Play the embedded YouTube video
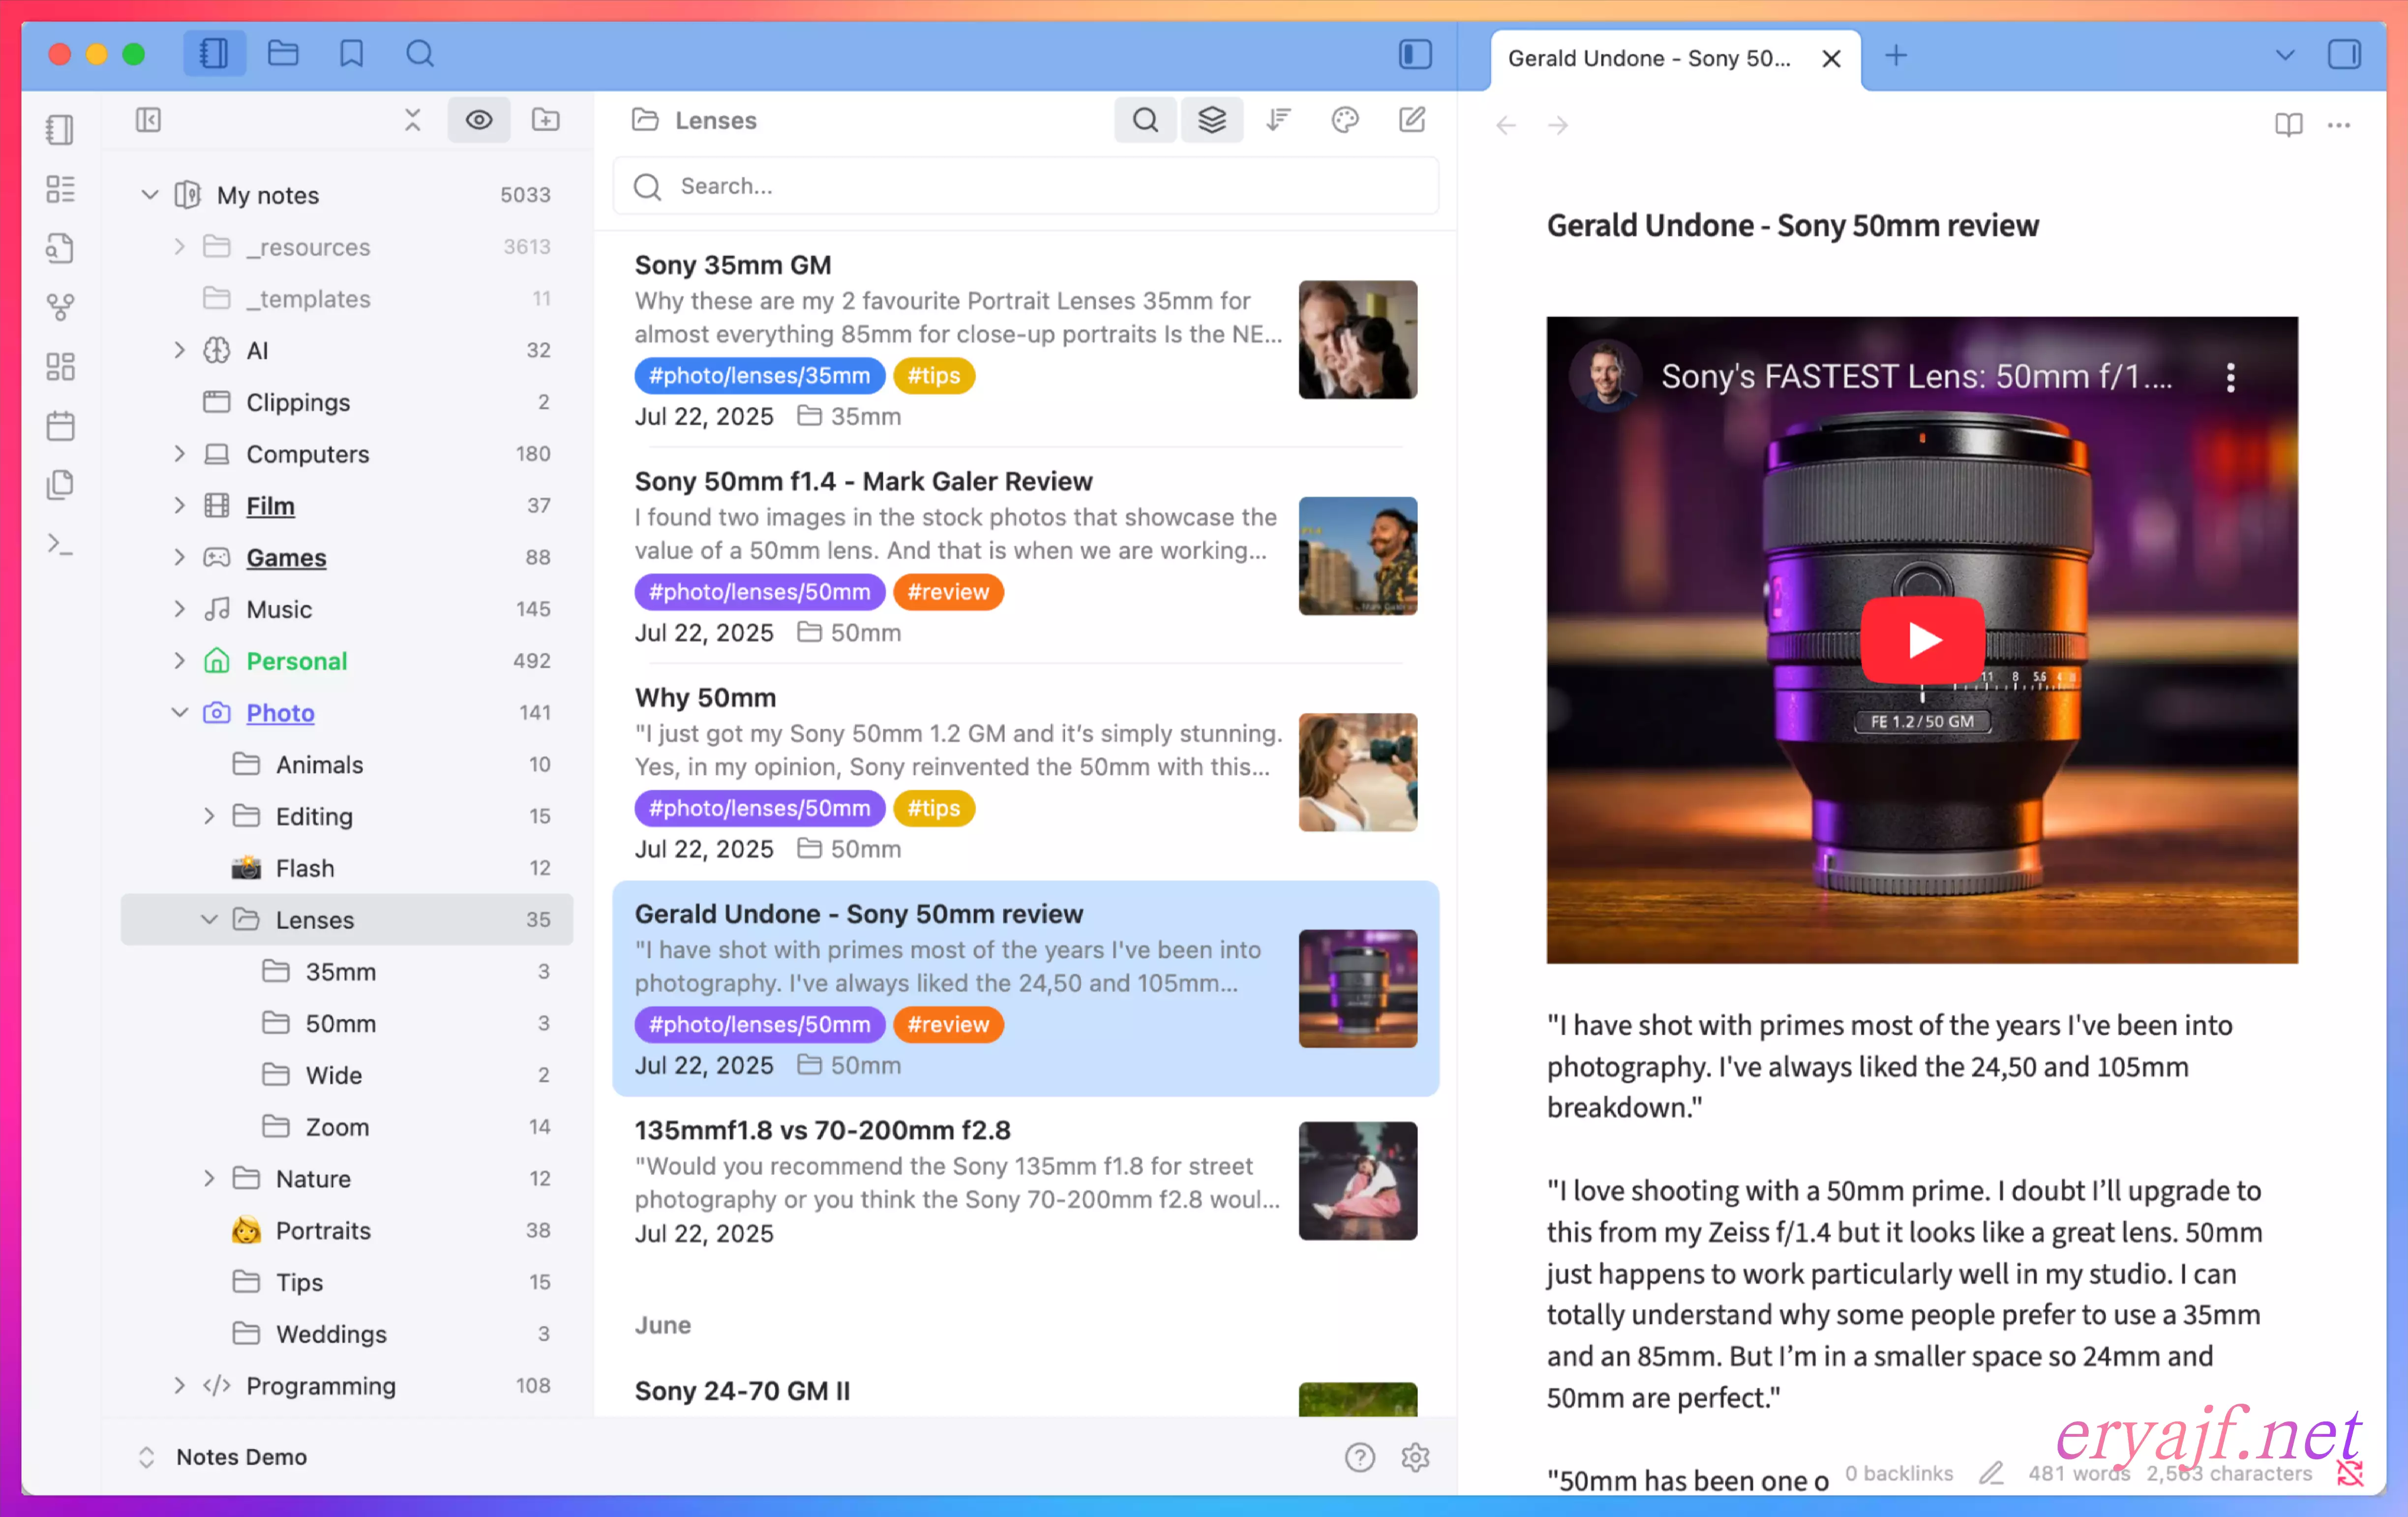 tap(1921, 640)
